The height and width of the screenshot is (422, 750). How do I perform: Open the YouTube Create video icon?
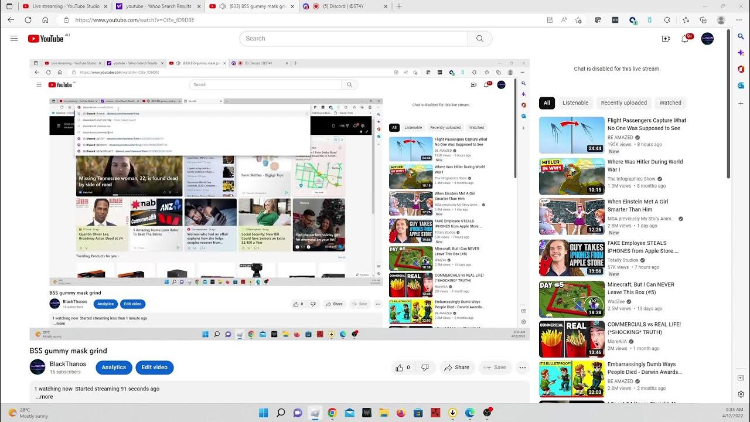click(x=666, y=39)
